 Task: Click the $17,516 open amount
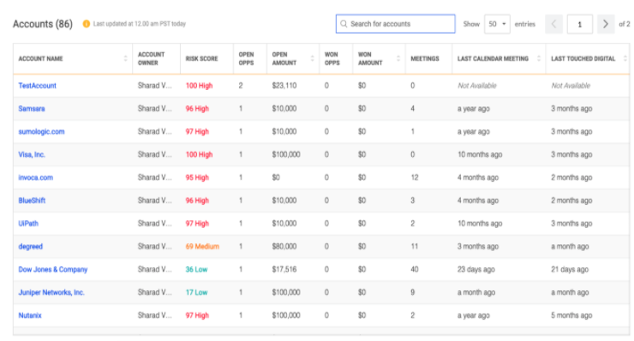click(284, 269)
